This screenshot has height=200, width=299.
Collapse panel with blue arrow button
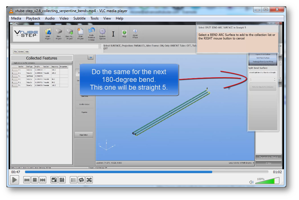90,57
